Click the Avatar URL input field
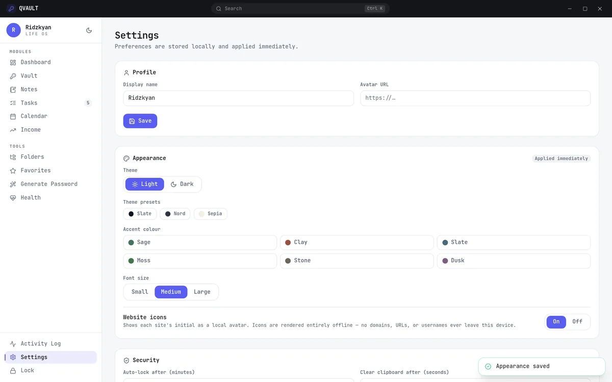Viewport: 612px width, 382px height. point(475,98)
